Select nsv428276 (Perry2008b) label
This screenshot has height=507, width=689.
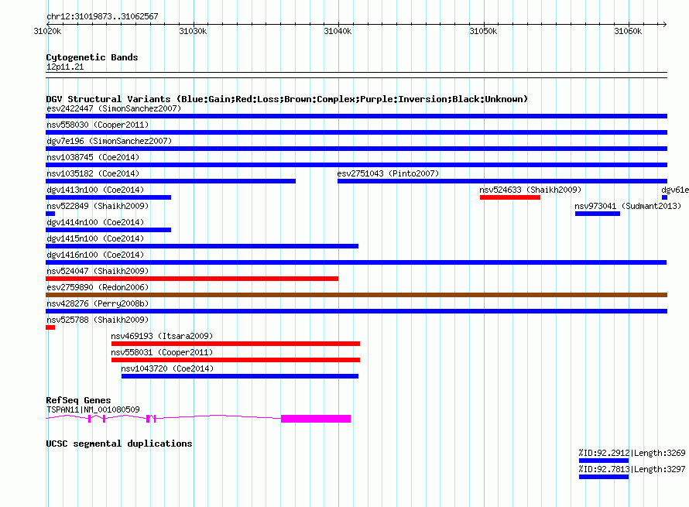coord(98,303)
